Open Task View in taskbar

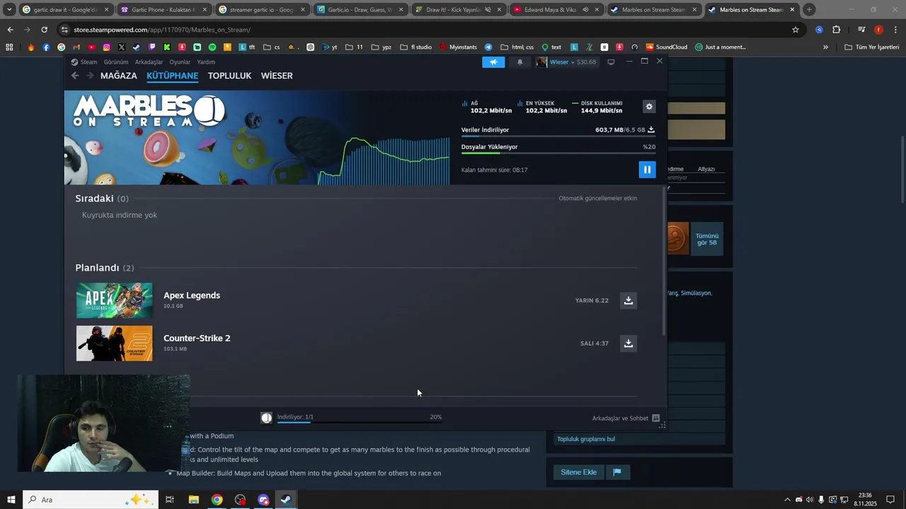(x=170, y=500)
